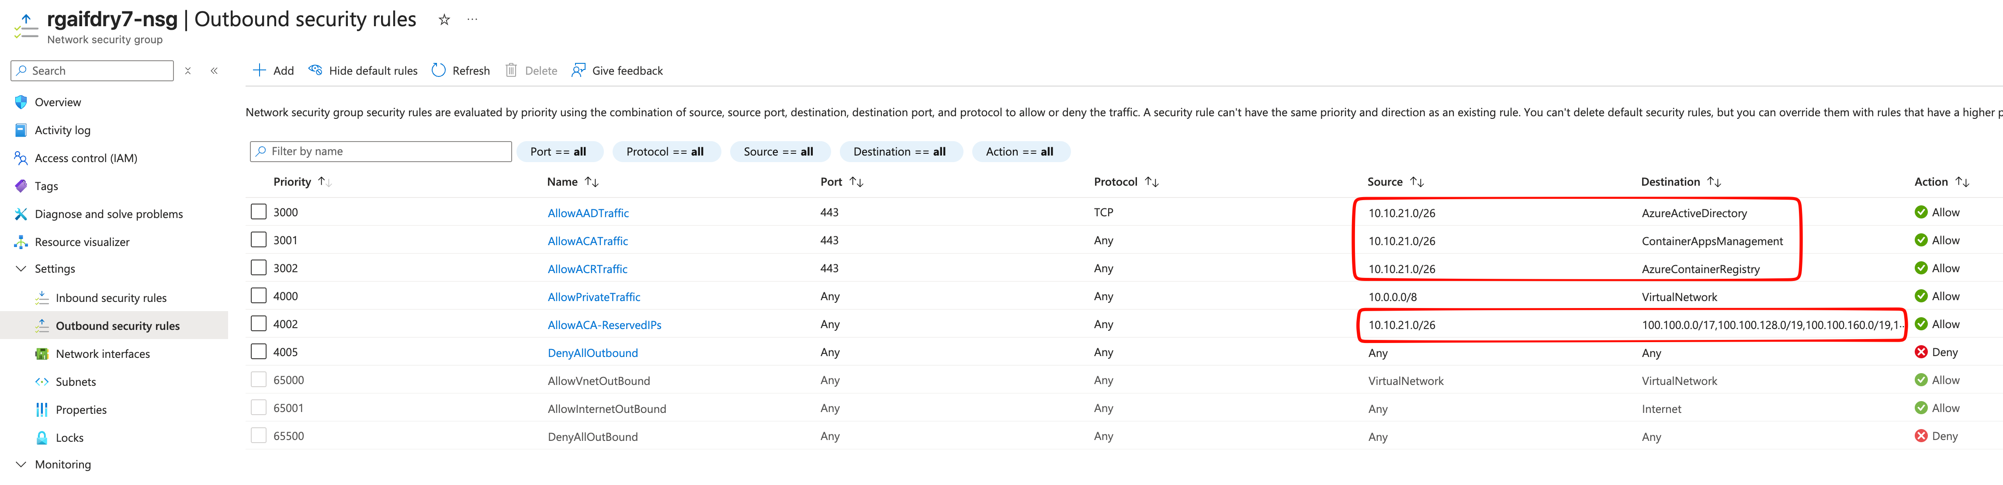Screen dimensions: 2003x485
Task: Open the Protocol == all filter
Action: [665, 152]
